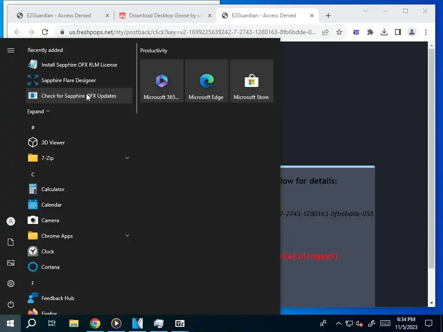Jump to the F letter group

pos(33,283)
